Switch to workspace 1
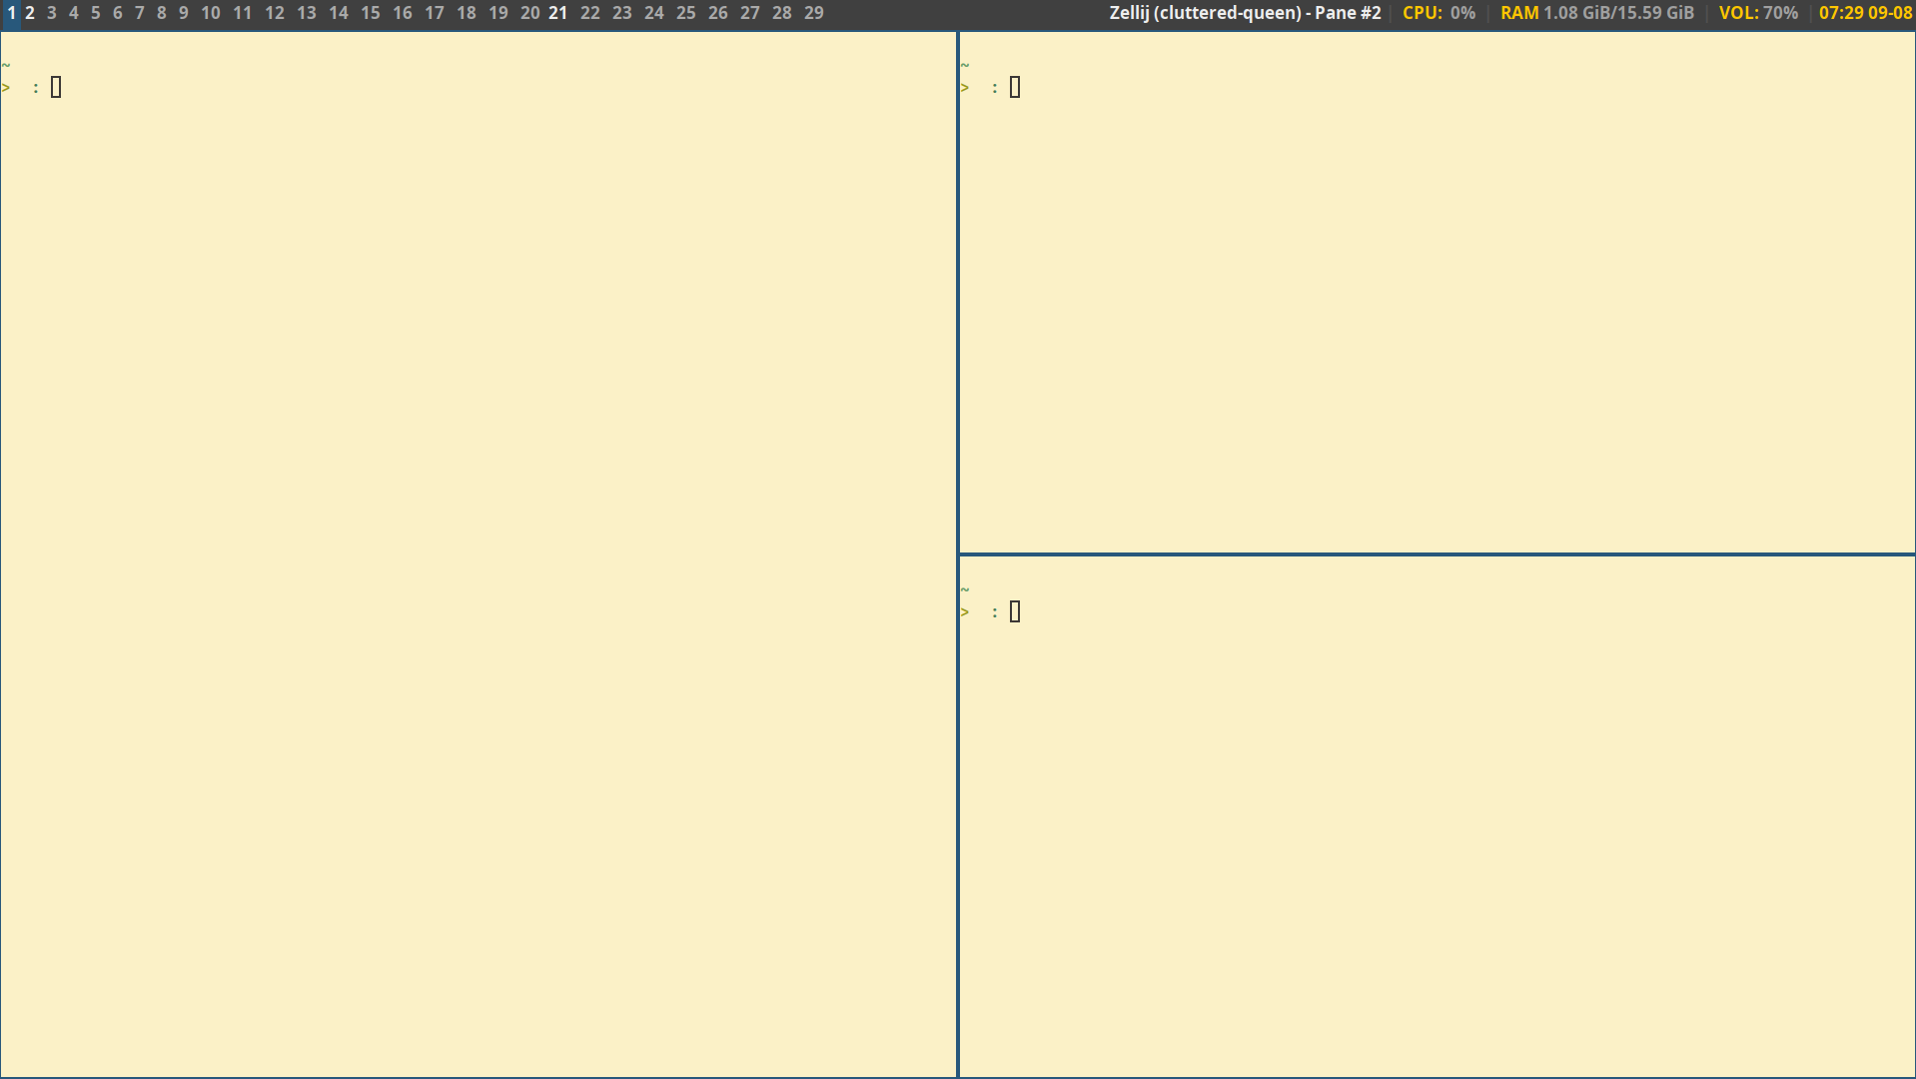 coord(11,13)
